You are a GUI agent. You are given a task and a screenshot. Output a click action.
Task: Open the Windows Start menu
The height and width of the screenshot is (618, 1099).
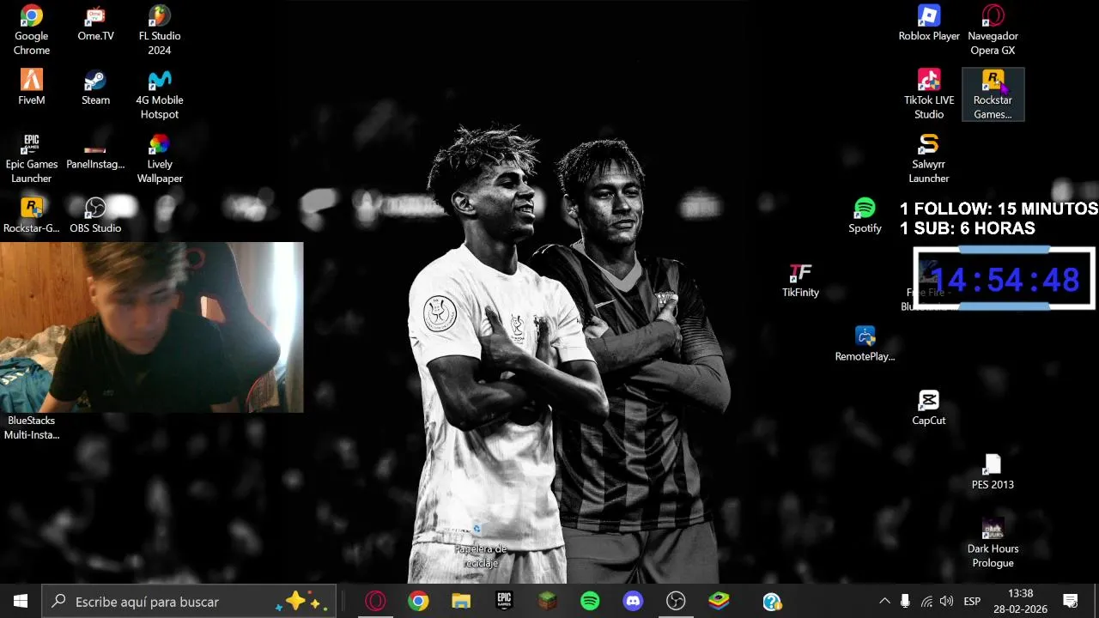point(21,602)
